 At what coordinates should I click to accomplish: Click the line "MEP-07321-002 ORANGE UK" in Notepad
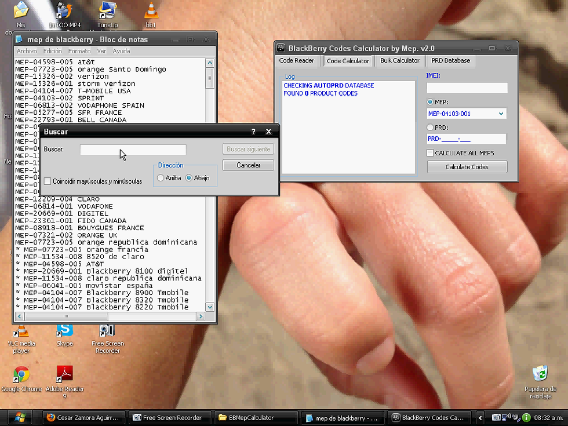tap(66, 235)
